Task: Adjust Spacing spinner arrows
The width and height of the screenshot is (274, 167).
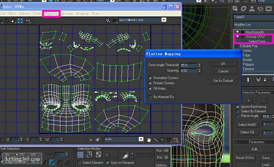Action: click(x=199, y=71)
